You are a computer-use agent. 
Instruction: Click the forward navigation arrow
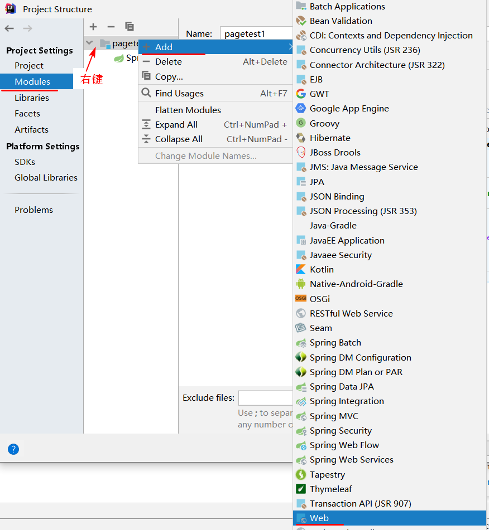[27, 28]
